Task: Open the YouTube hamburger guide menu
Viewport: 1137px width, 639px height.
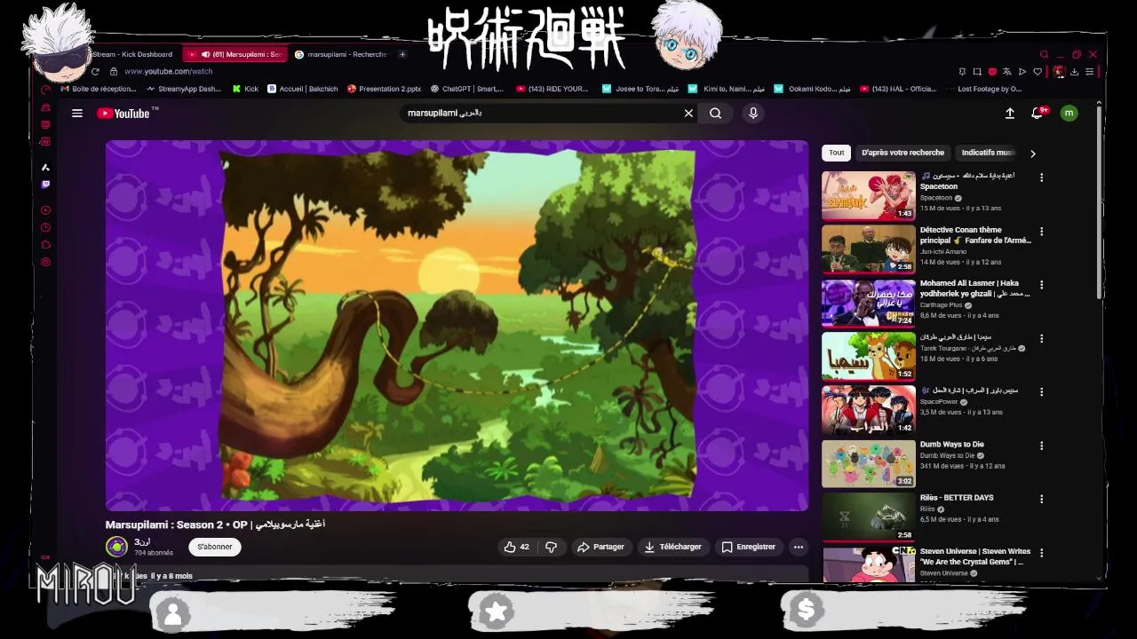Action: (x=77, y=114)
